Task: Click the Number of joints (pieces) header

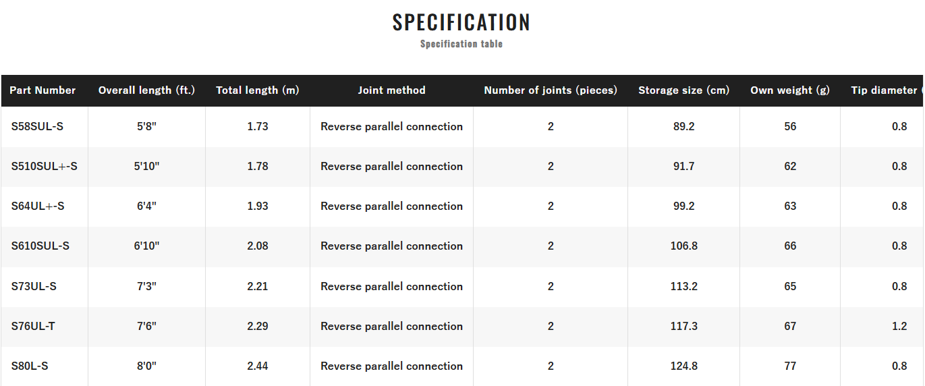Action: coord(550,90)
